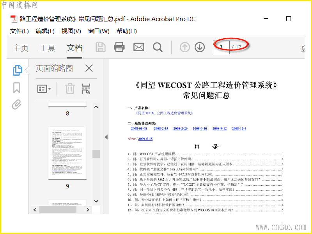Image resolution: width=312 pixels, height=234 pixels.
Task: Open the 文件(F) menu
Action: click(x=19, y=31)
